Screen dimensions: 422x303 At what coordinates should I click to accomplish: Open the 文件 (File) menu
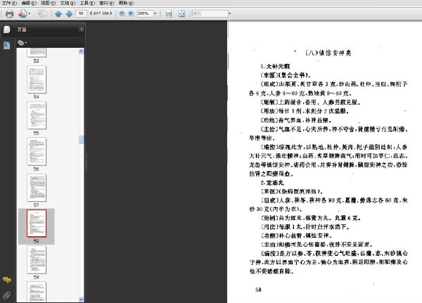tap(7, 3)
